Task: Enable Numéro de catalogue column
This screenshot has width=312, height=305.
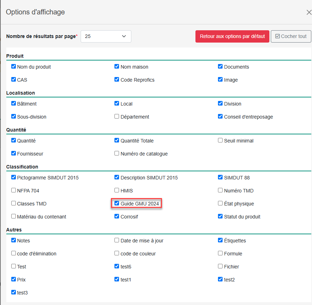Action: point(117,153)
